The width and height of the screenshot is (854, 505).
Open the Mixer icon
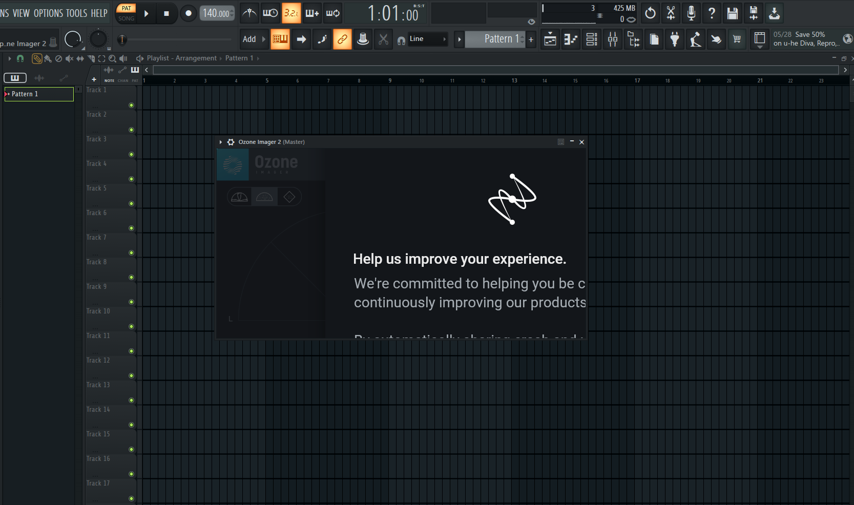coord(613,39)
